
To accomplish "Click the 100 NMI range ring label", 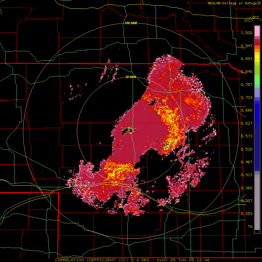I will click(x=131, y=23).
